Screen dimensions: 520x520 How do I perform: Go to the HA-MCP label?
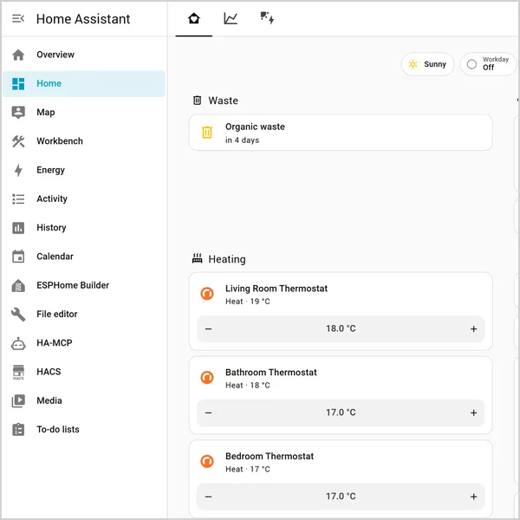click(55, 343)
